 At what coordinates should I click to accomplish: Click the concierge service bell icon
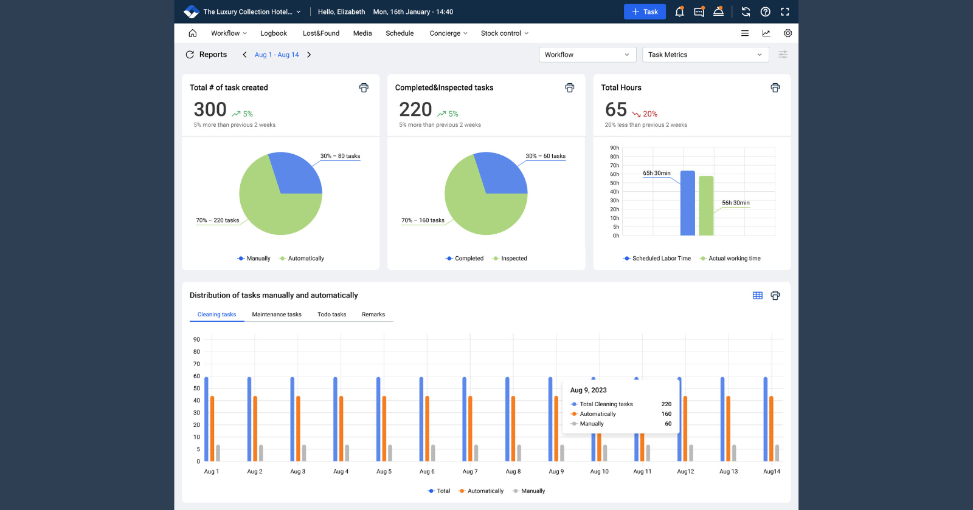tap(718, 12)
